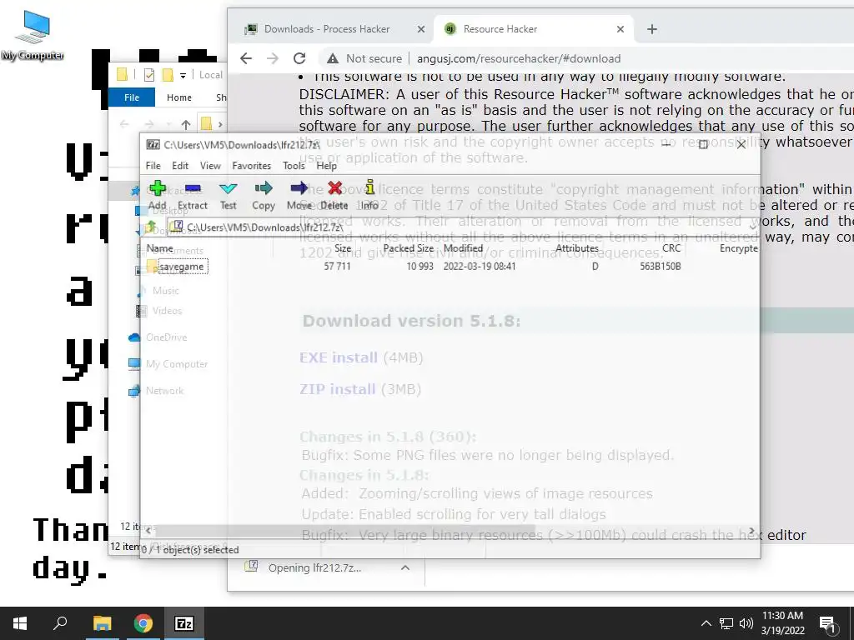854x640 pixels.
Task: Open the quick access toolbar dropdown in Explorer
Action: pos(183,75)
